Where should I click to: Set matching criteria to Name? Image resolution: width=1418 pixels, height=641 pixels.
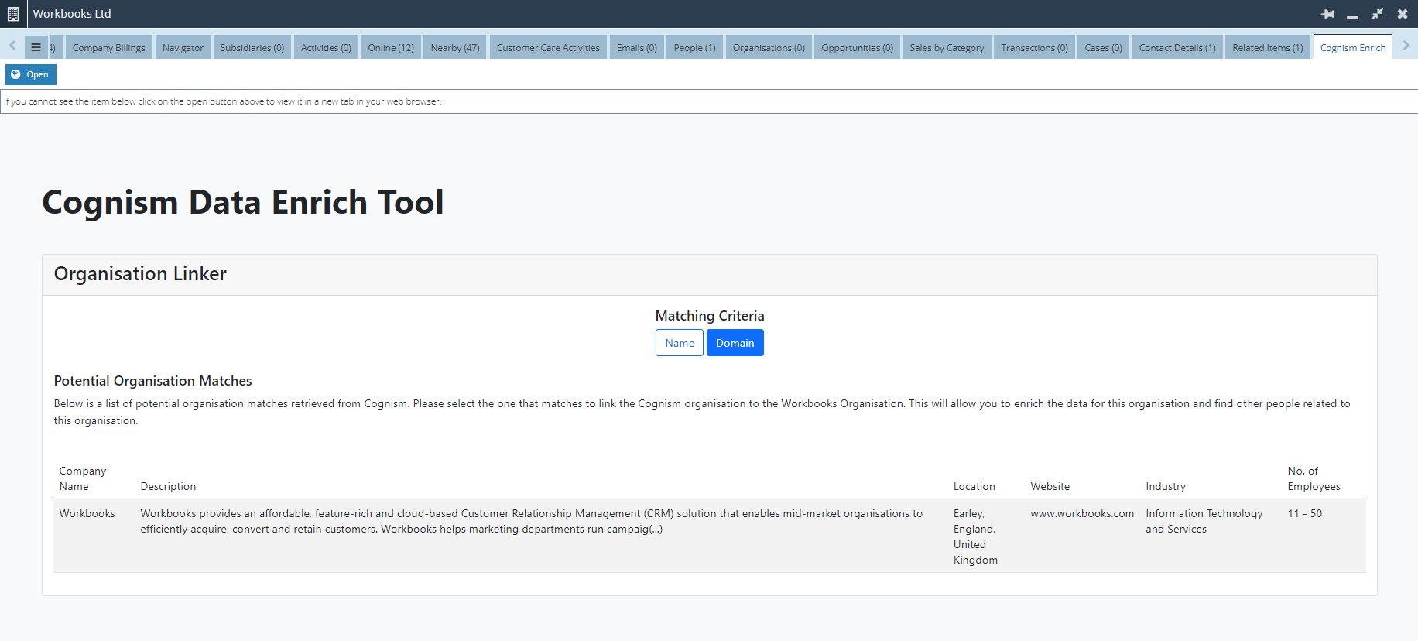(680, 343)
